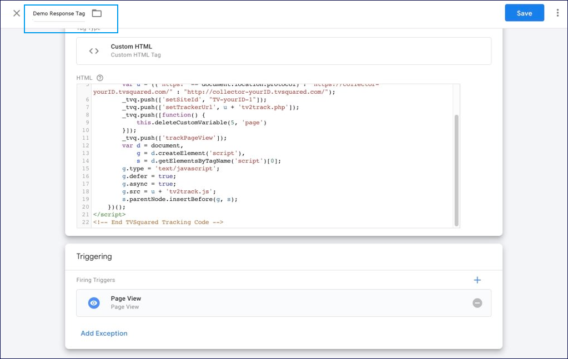Click the folder icon beside tag name
The image size is (568, 359).
[x=97, y=13]
